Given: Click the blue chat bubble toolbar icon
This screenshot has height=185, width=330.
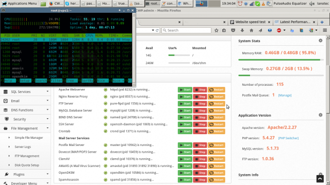Looking at the screenshot, I should click(270, 30).
